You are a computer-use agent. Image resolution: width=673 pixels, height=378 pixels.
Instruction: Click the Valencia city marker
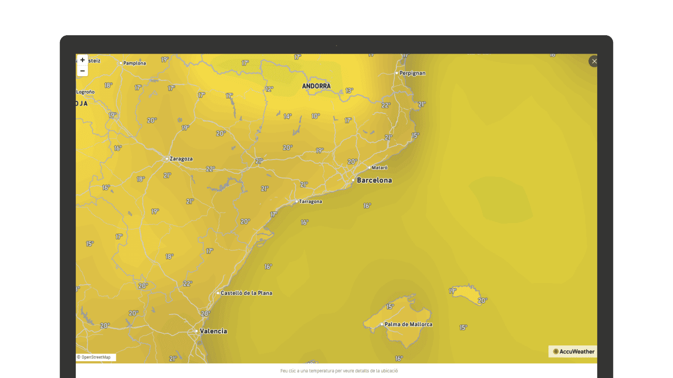pos(197,331)
